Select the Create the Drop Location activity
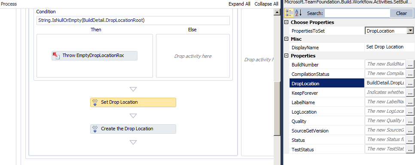The image size is (415, 165). [133, 129]
